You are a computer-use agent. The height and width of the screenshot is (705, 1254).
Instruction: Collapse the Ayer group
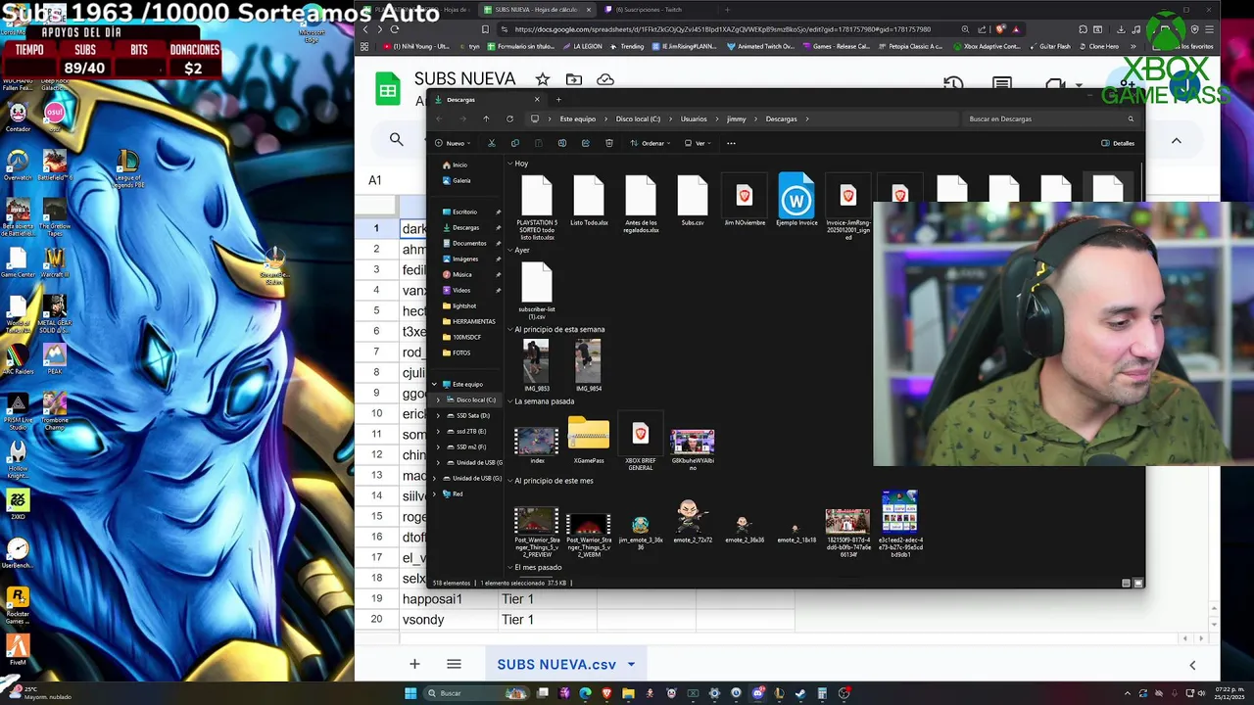point(510,250)
